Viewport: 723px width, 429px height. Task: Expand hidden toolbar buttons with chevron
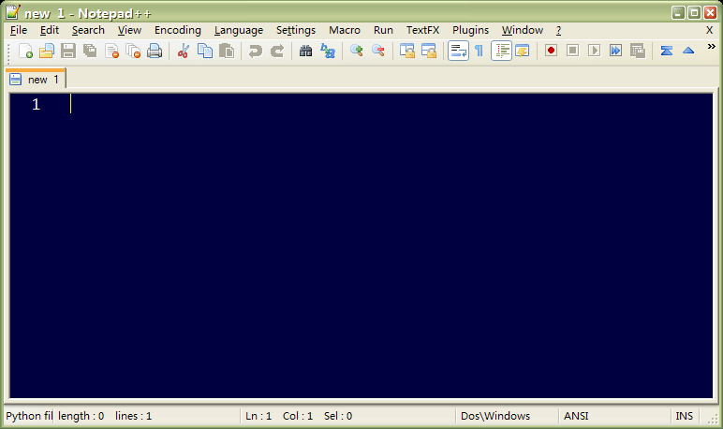click(711, 46)
